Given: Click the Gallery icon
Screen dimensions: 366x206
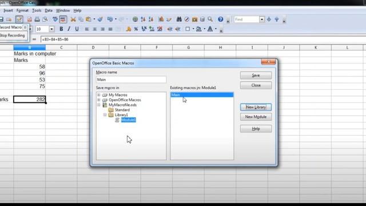Looking at the screenshot, I should [x=194, y=19].
